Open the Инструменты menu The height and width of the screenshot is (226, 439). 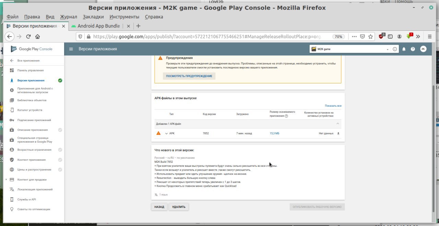click(124, 17)
